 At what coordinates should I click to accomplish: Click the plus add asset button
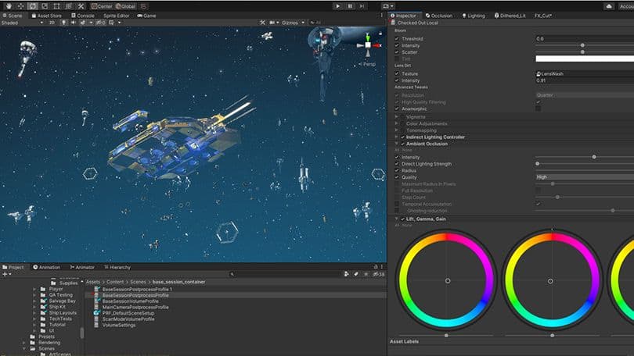point(5,274)
